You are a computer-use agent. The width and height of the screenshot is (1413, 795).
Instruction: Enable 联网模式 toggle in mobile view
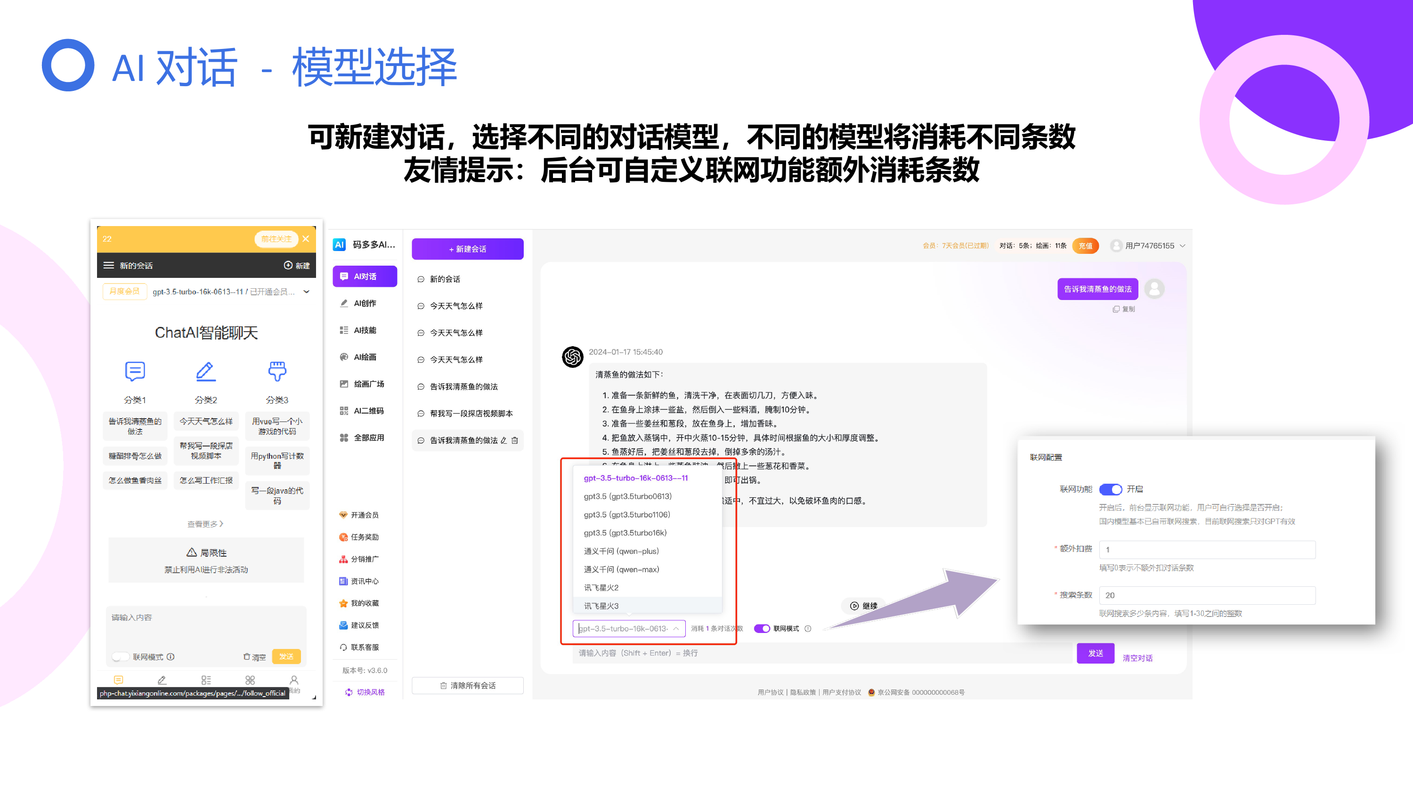(x=120, y=657)
